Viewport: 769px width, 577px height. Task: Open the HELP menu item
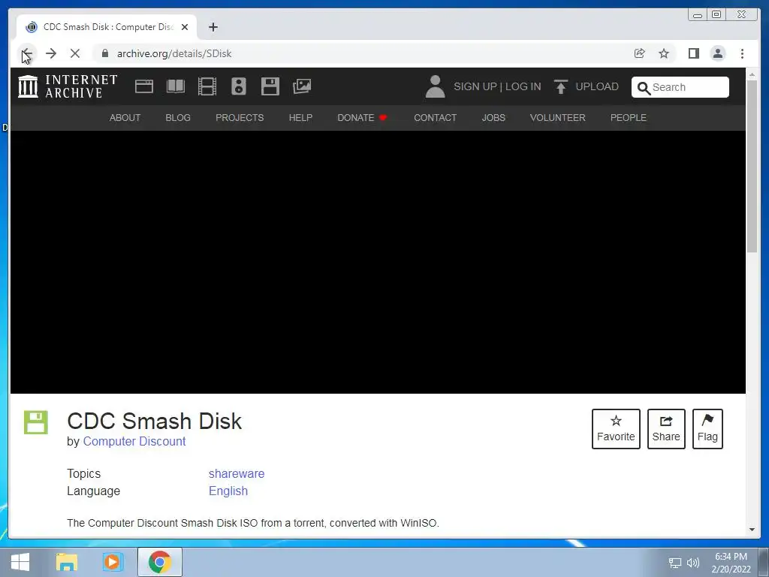click(300, 118)
